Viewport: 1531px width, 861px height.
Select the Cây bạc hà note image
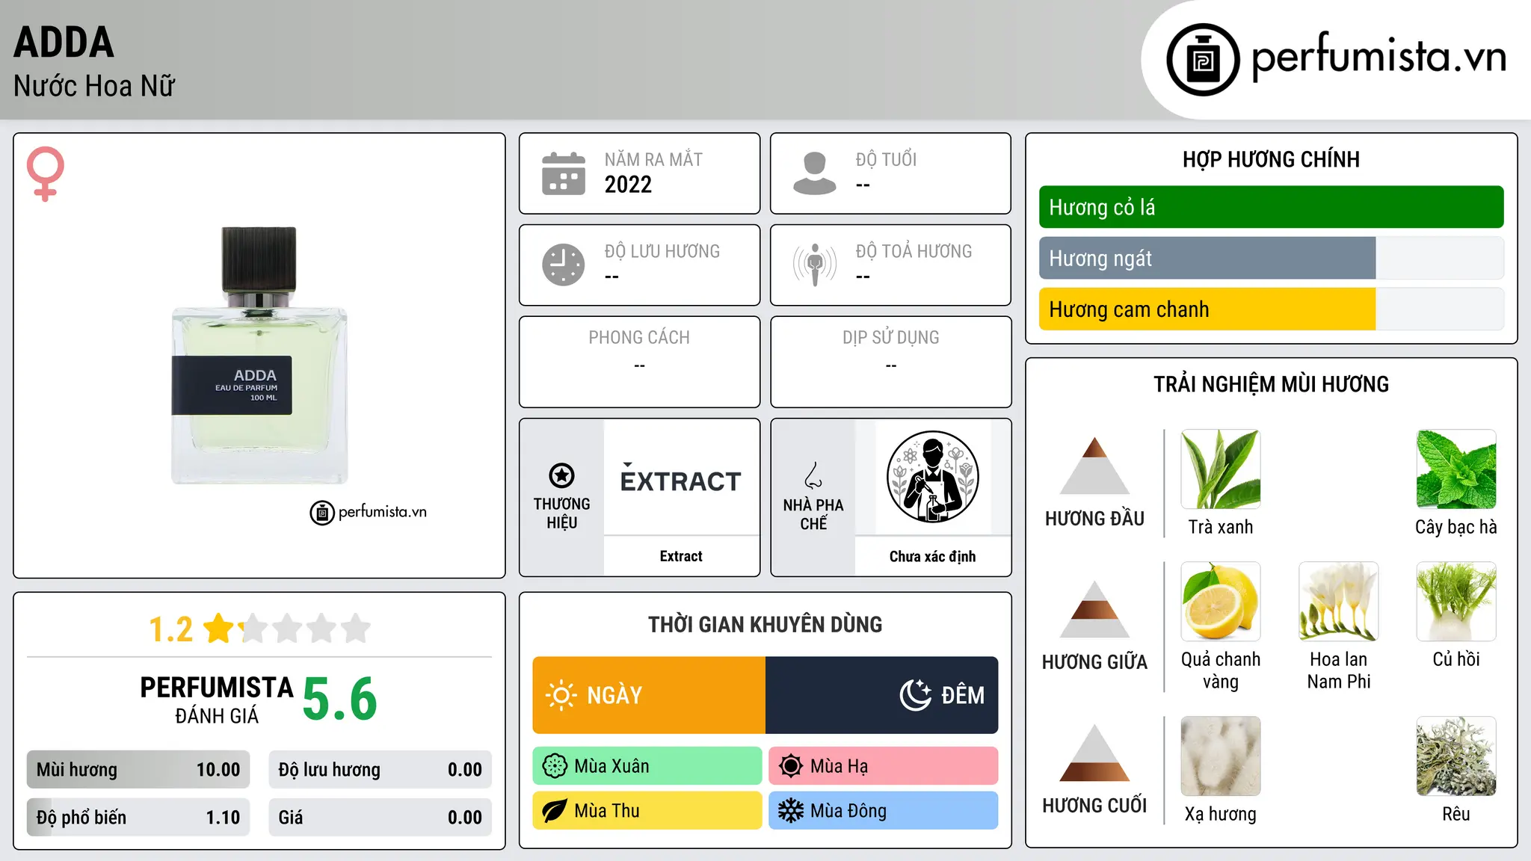[1456, 469]
